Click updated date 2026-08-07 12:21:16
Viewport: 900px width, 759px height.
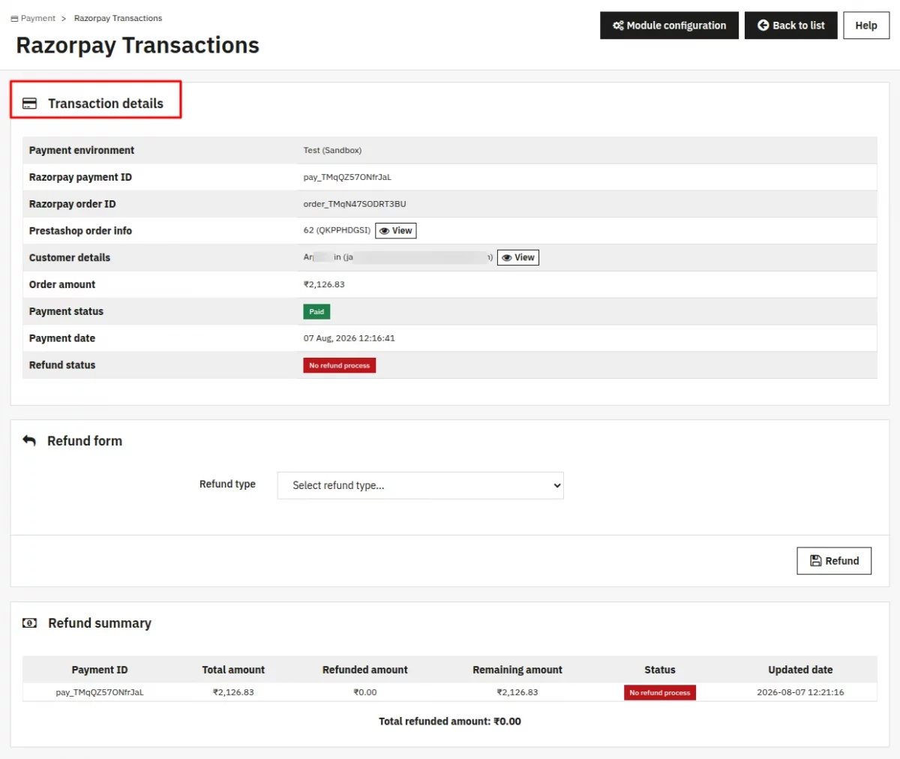800,693
